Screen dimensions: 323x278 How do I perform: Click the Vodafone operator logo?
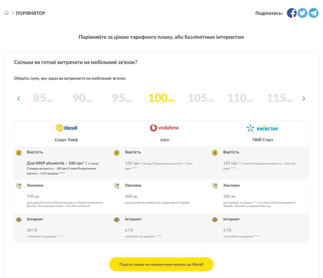click(164, 128)
